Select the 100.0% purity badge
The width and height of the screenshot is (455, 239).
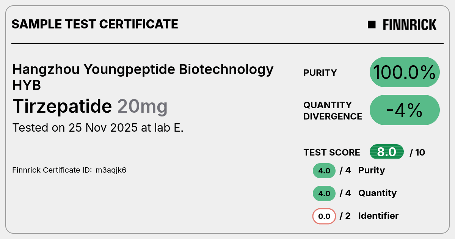(405, 72)
